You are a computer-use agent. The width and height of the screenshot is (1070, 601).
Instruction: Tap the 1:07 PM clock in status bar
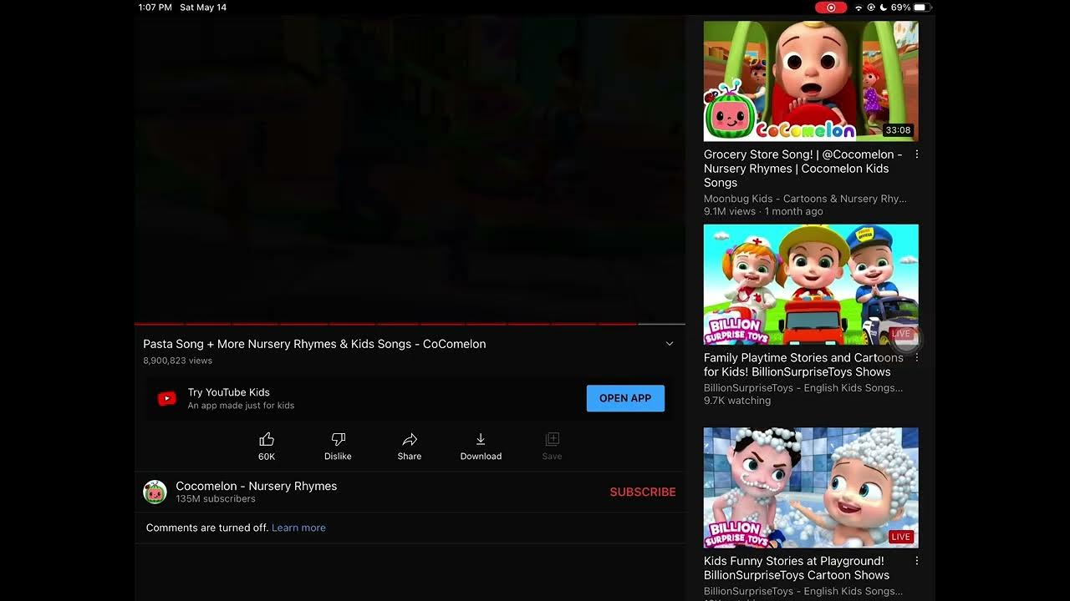(155, 8)
